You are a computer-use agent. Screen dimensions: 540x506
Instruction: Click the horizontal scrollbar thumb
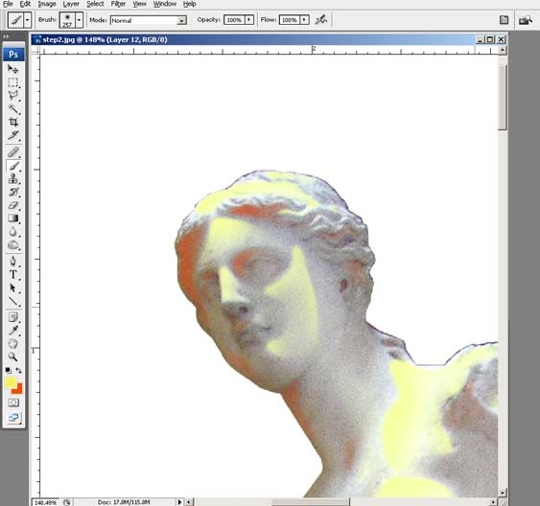tap(311, 502)
